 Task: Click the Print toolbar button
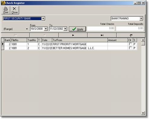(6, 10)
